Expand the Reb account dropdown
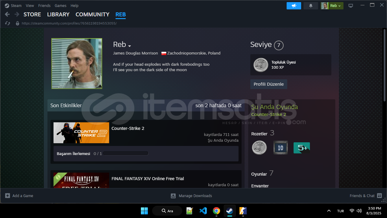 click(332, 6)
